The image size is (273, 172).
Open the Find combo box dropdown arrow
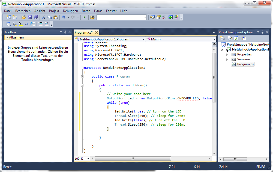point(145,17)
